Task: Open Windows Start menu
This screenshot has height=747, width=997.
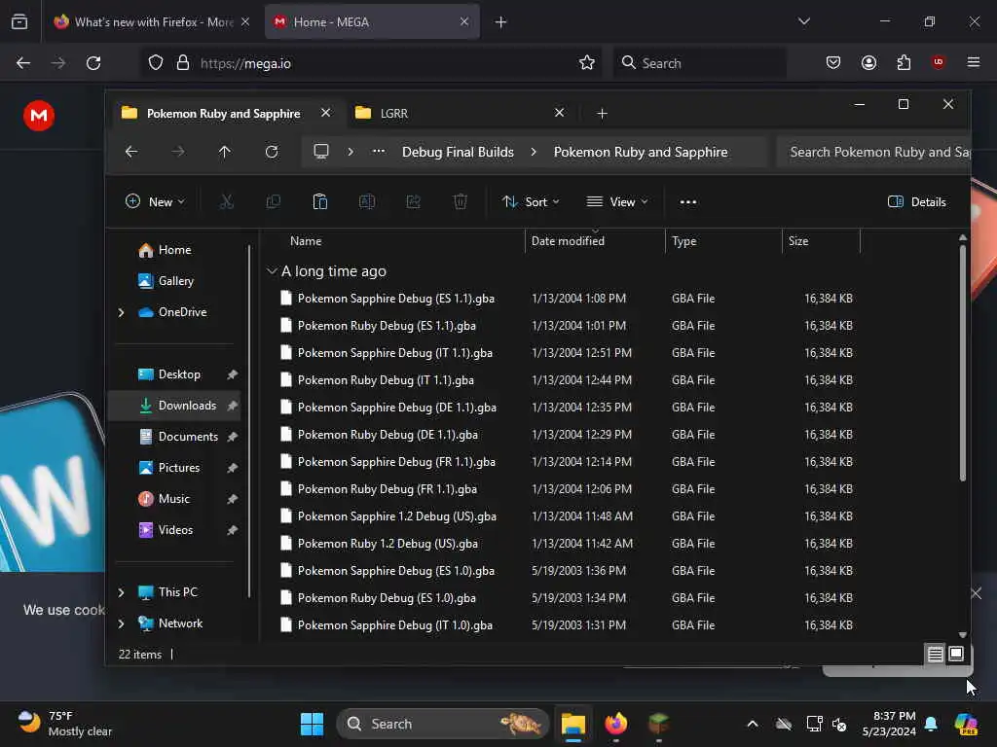Action: [312, 724]
